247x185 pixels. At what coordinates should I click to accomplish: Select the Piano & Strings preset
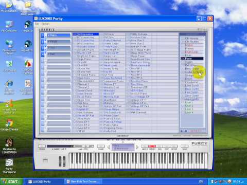[x=113, y=122]
